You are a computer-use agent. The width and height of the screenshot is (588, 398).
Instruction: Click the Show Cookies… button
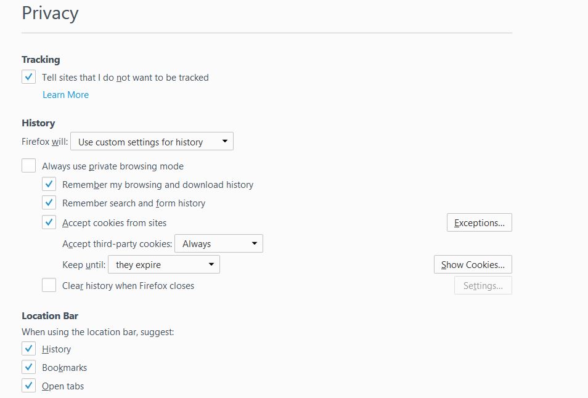(x=473, y=264)
